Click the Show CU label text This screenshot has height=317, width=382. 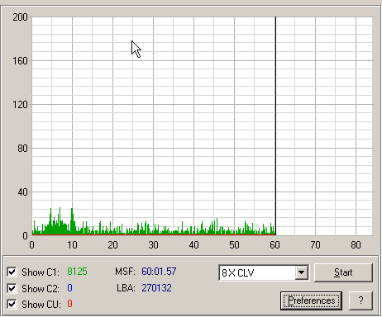tap(41, 305)
